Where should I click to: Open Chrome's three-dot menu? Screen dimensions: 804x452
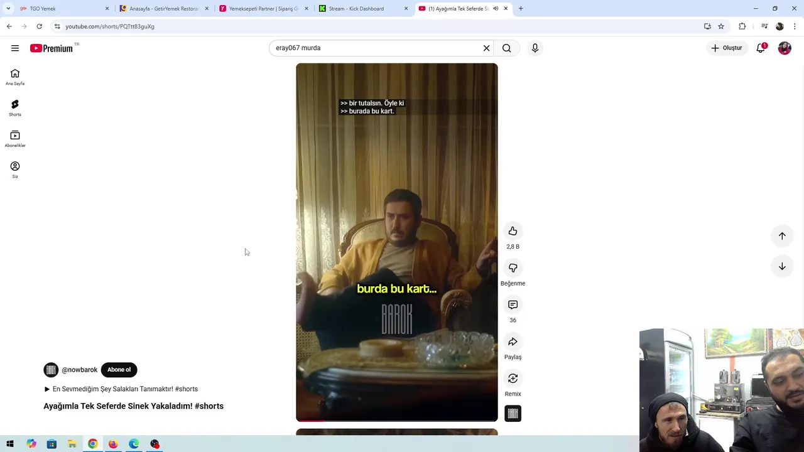795,26
